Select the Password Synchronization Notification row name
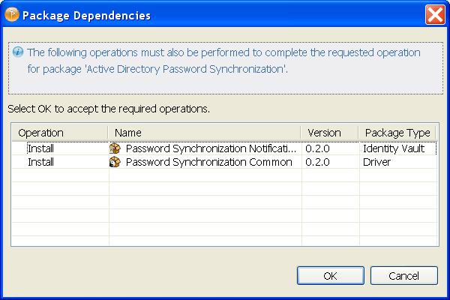 point(211,148)
